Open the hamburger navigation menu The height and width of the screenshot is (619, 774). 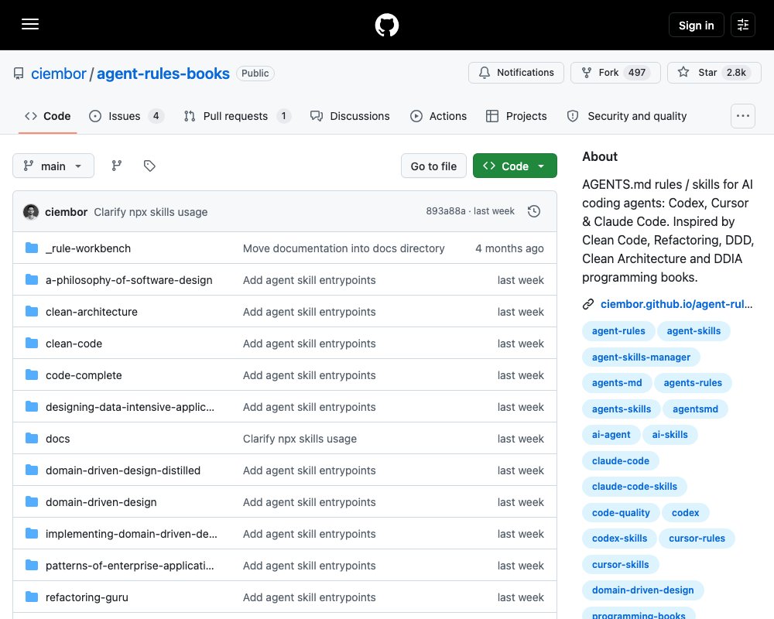[30, 24]
